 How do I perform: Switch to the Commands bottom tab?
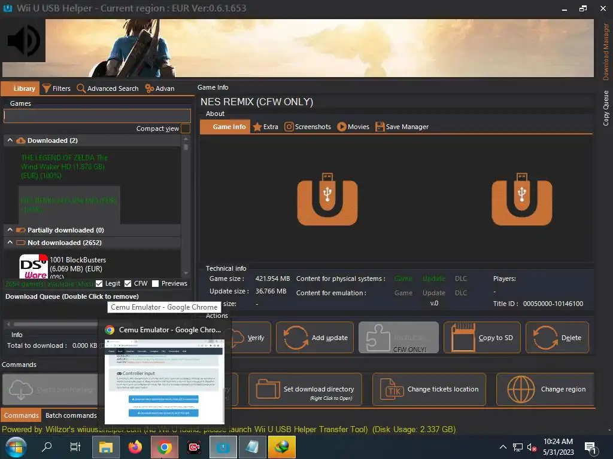pos(21,415)
